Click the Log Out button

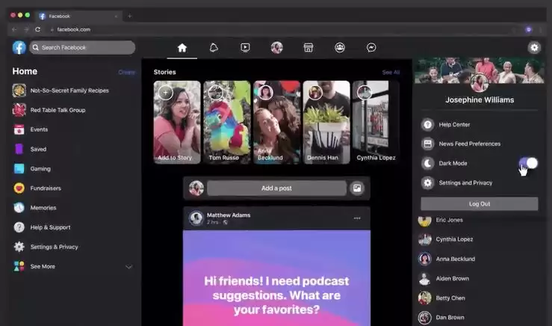479,203
